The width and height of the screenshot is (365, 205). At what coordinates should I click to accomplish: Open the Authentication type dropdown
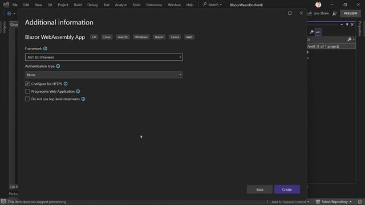104,75
